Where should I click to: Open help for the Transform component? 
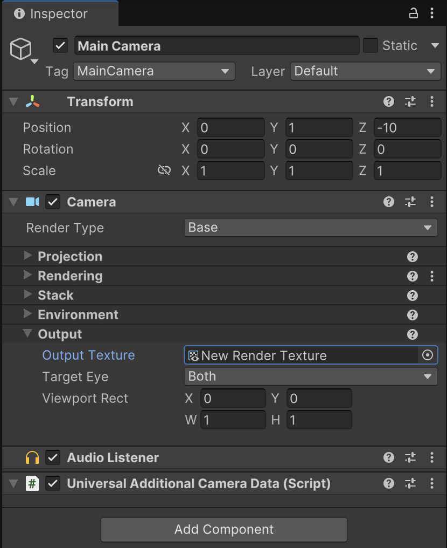pos(389,101)
